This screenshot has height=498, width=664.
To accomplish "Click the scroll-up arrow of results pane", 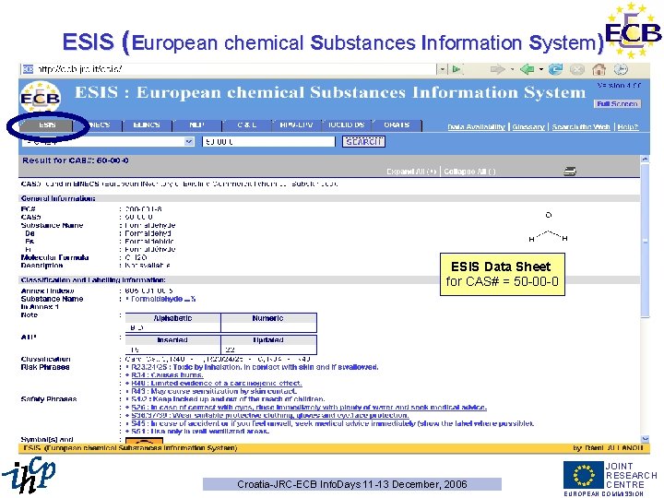I will [x=645, y=160].
